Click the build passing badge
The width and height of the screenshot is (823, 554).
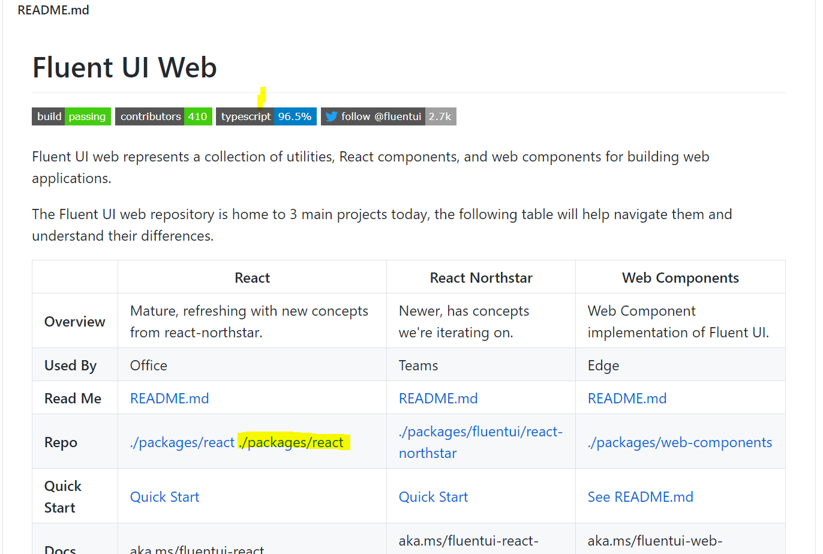click(x=71, y=116)
